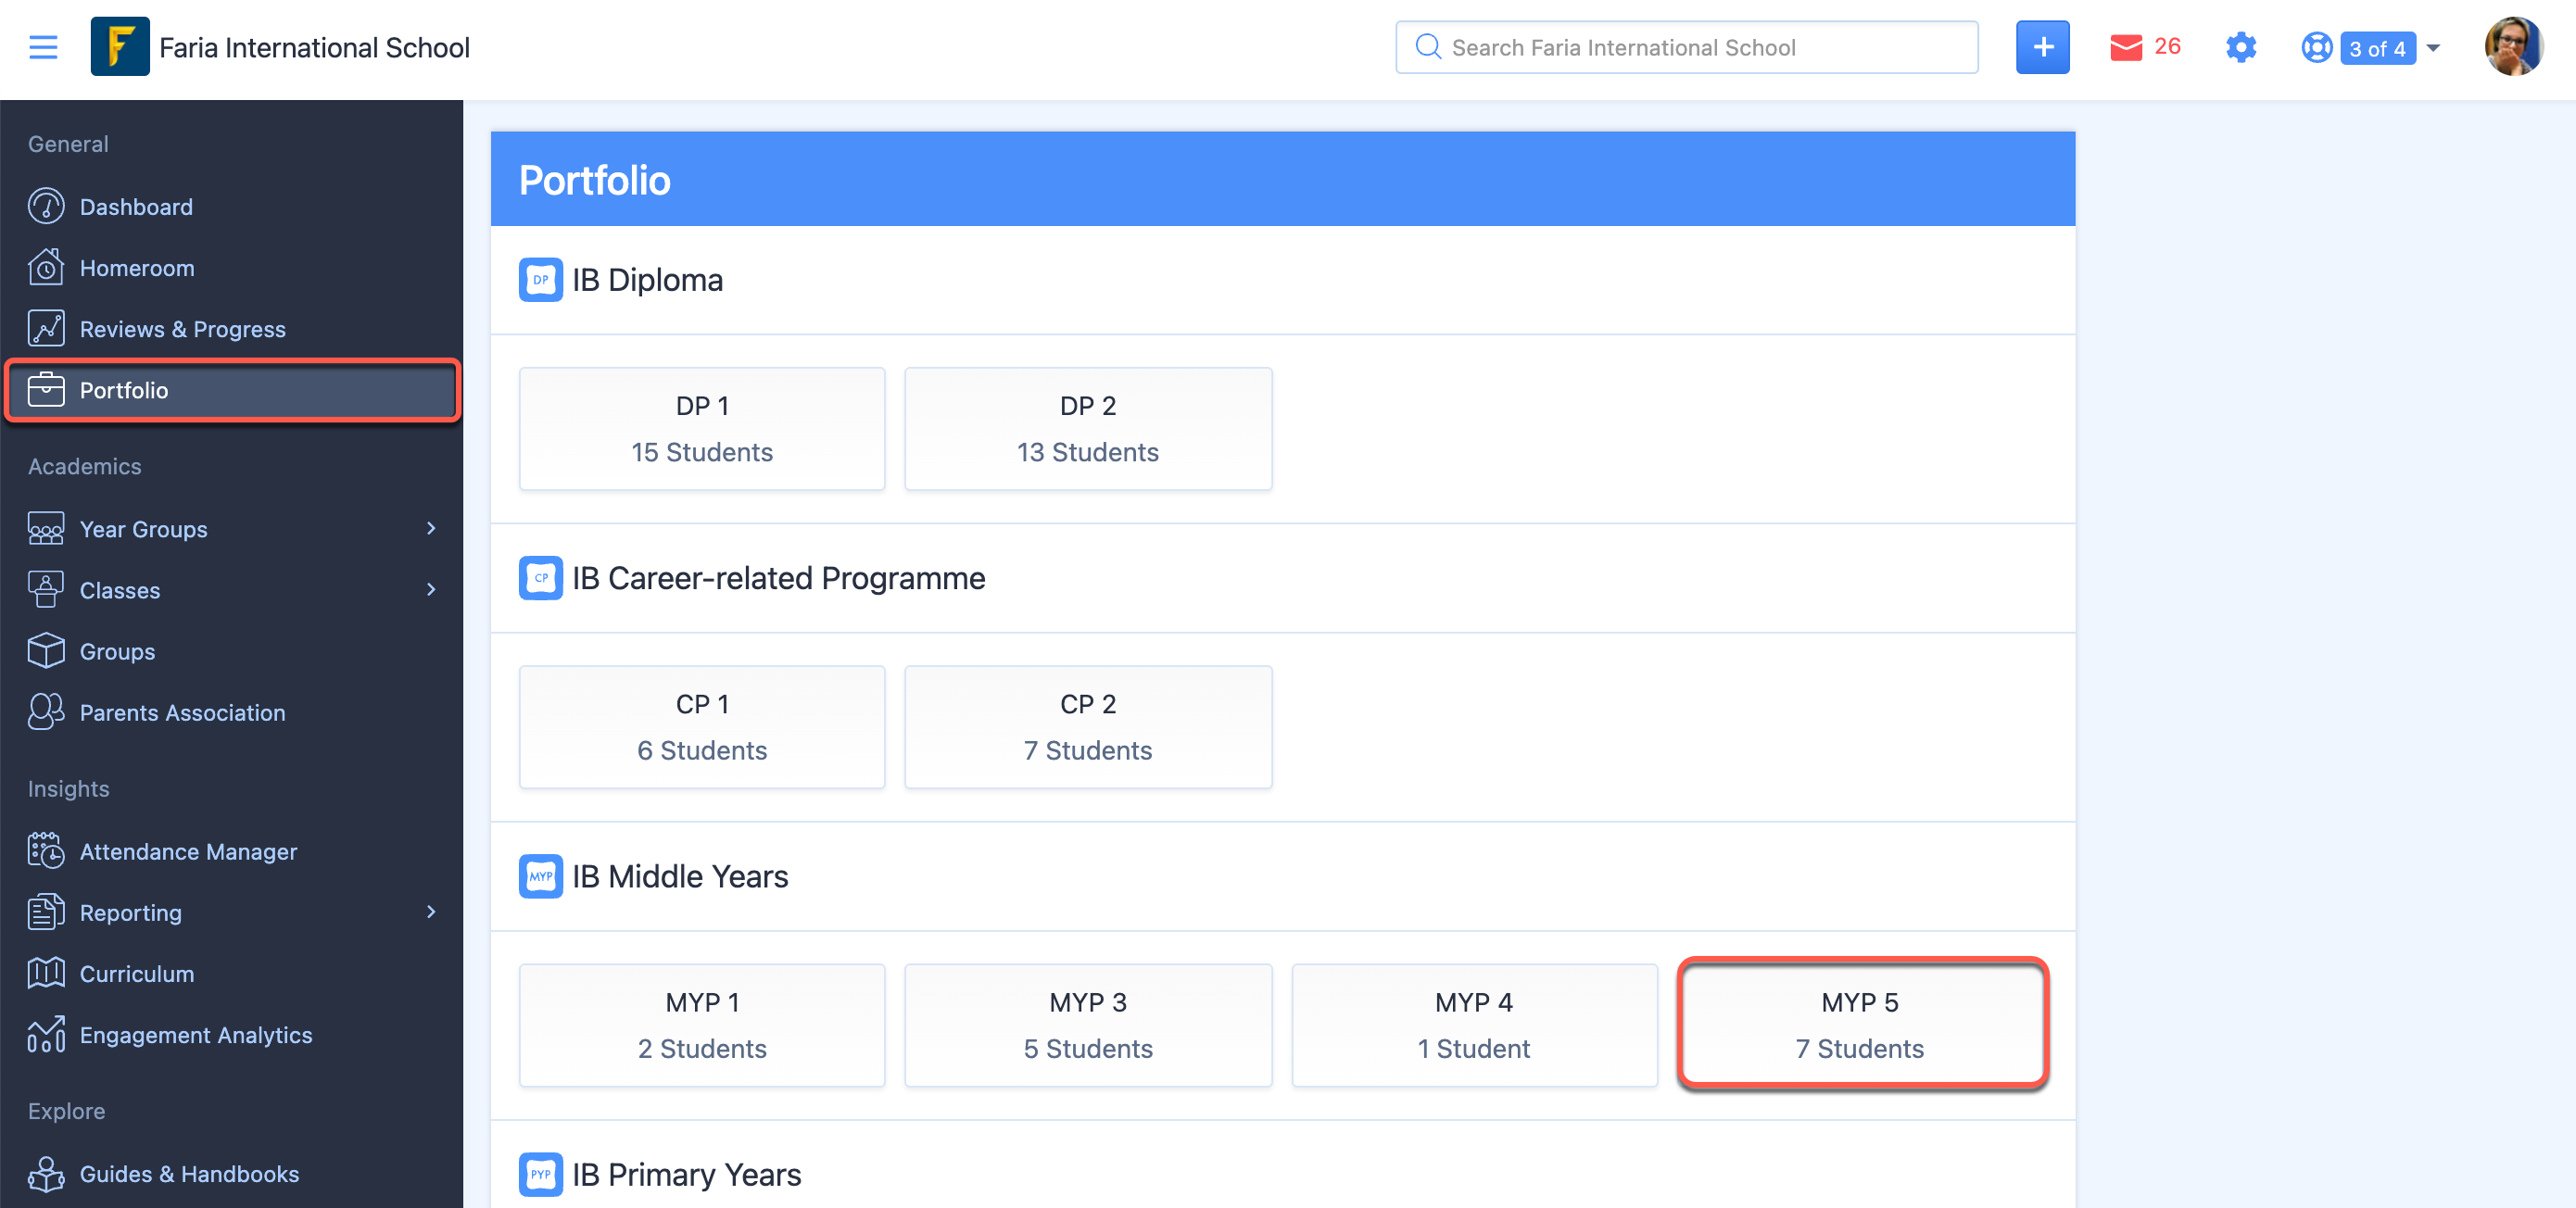Viewport: 2576px width, 1208px height.
Task: Click the Attendance Manager calendar icon
Action: [x=46, y=851]
